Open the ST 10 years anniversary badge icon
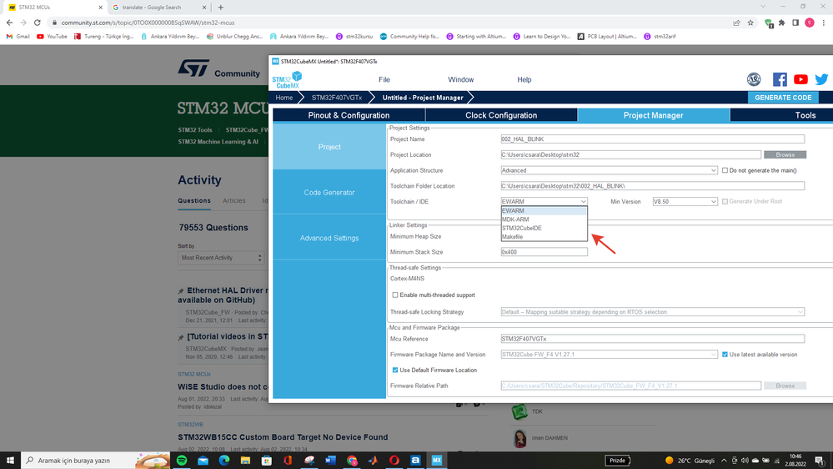 pyautogui.click(x=753, y=79)
